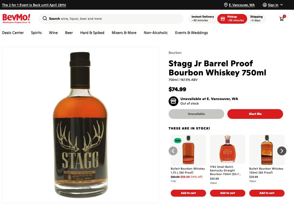
Task: Open the shopping cart icon
Action: (282, 19)
